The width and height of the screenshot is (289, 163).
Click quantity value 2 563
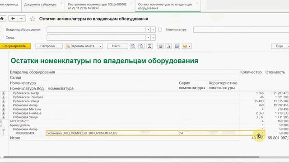coord(260,113)
